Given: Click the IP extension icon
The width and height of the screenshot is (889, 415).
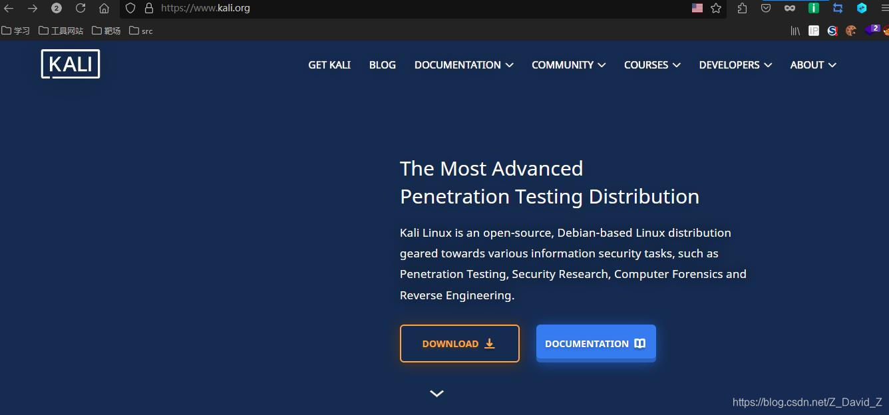Looking at the screenshot, I should (814, 31).
